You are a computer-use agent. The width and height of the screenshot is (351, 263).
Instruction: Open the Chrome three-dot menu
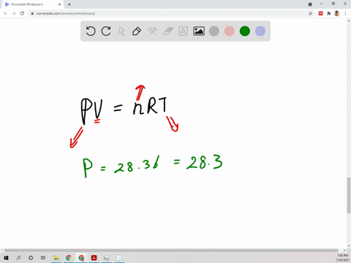[x=345, y=13]
